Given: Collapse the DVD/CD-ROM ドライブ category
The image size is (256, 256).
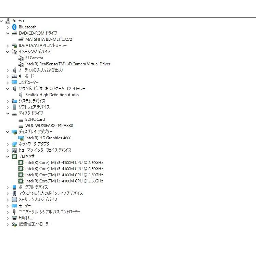Looking at the screenshot, I should 8,33.
